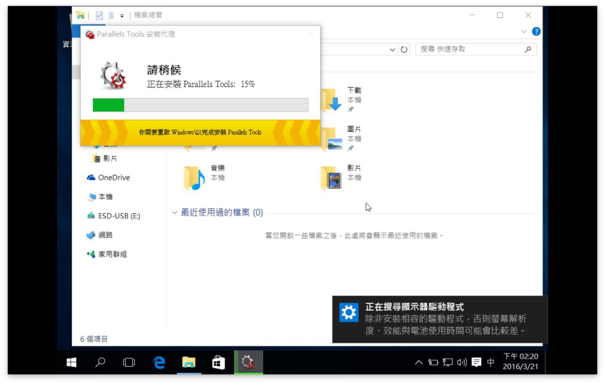Image resolution: width=605 pixels, height=384 pixels.
Task: Open the volume control in the system tray
Action: click(x=462, y=363)
